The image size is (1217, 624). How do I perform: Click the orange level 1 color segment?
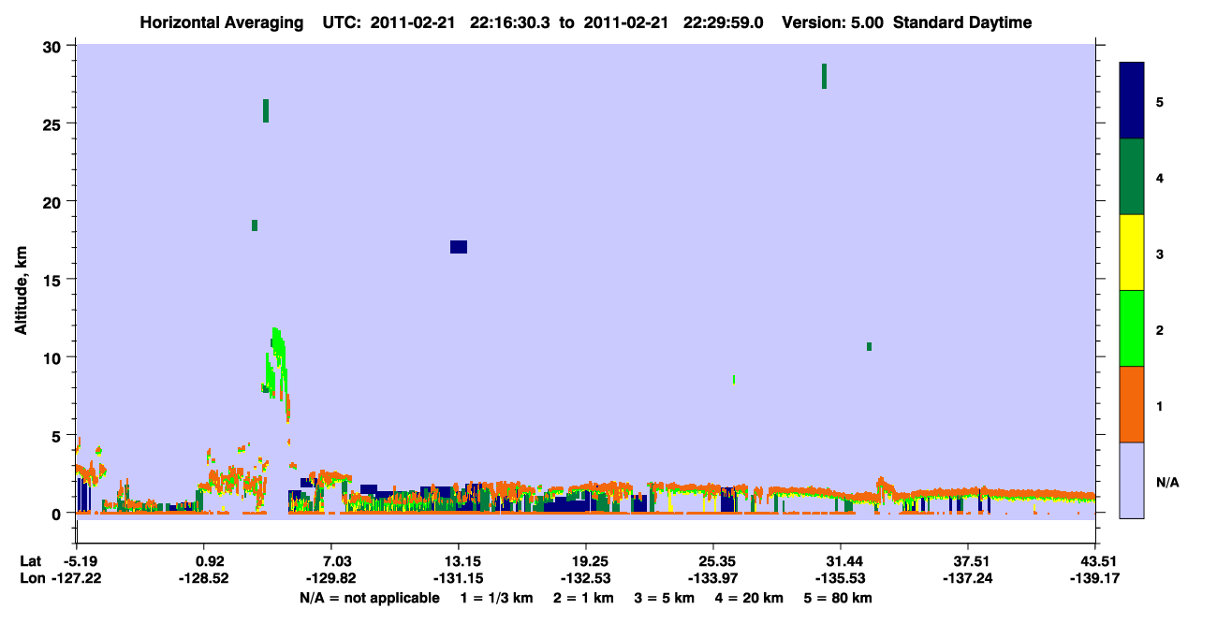coord(1132,404)
